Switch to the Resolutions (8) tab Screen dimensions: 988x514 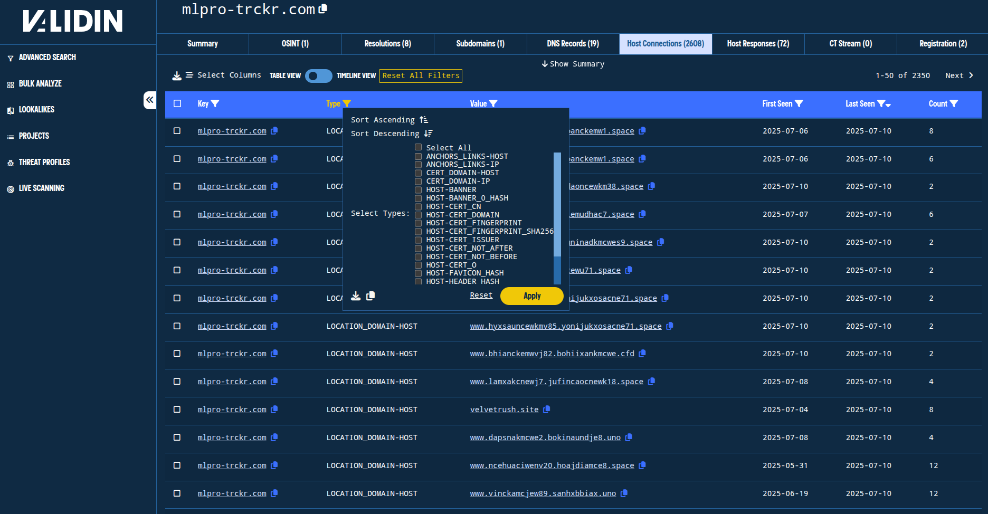(x=388, y=44)
